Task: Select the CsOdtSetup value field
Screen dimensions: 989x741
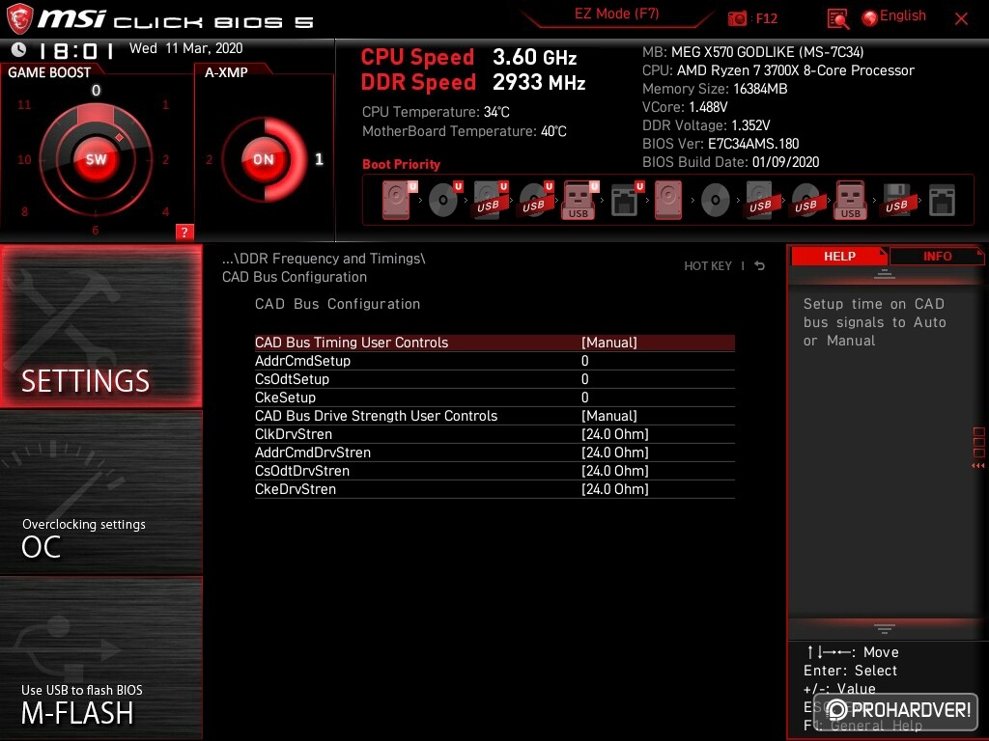Action: click(584, 379)
